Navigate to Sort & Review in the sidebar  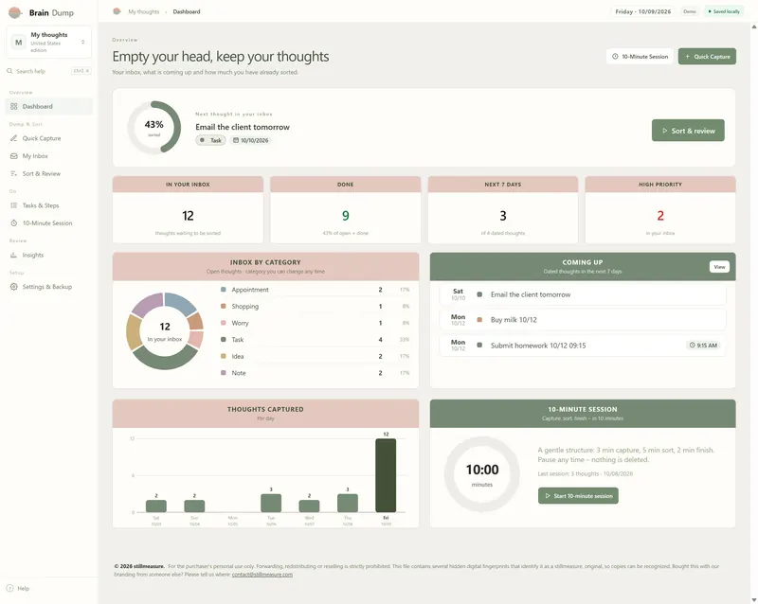(x=49, y=173)
